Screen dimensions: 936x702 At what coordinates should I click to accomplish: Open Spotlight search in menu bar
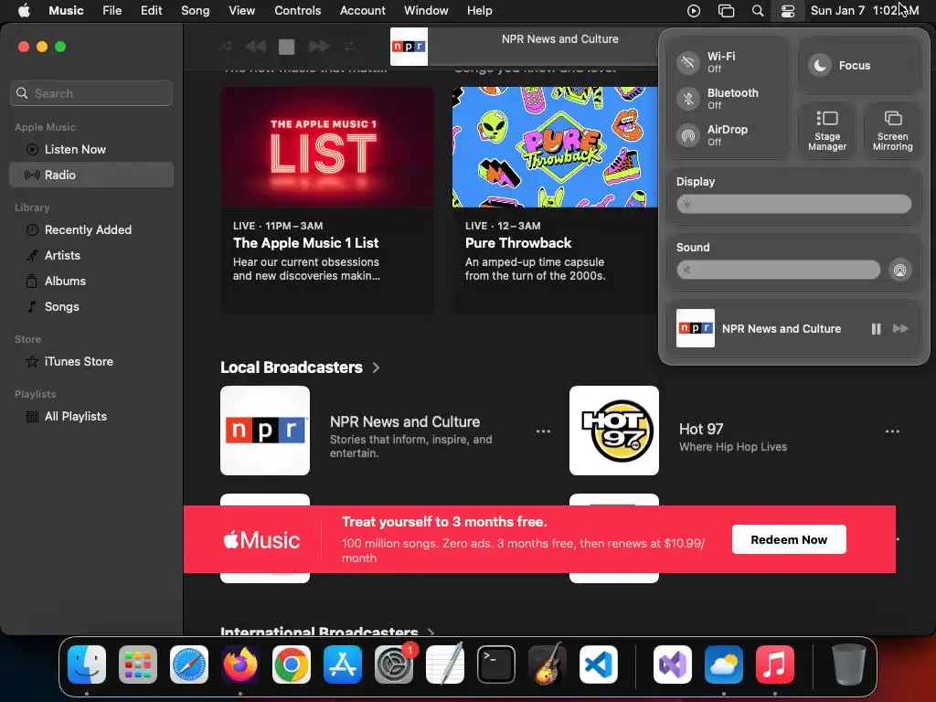758,11
